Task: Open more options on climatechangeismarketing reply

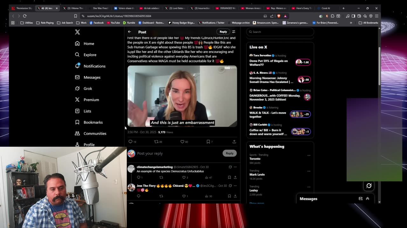Action: pos(235,167)
